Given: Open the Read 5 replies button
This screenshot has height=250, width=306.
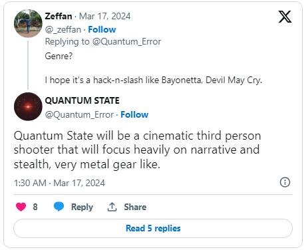Looking at the screenshot, I should (153, 228).
